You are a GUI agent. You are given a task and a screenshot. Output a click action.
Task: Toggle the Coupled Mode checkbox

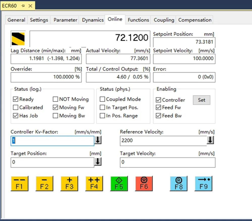pos(102,99)
